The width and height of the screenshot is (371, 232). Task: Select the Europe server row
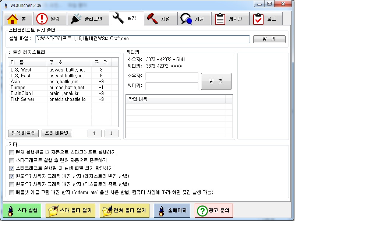coord(63,88)
